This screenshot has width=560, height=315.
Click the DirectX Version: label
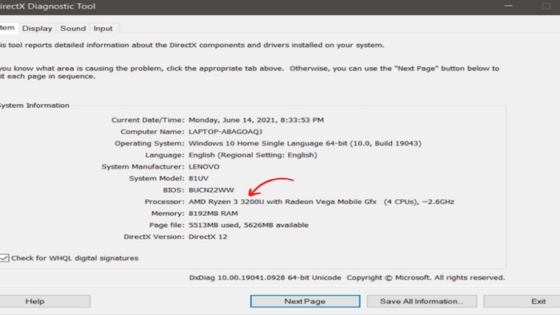point(154,237)
